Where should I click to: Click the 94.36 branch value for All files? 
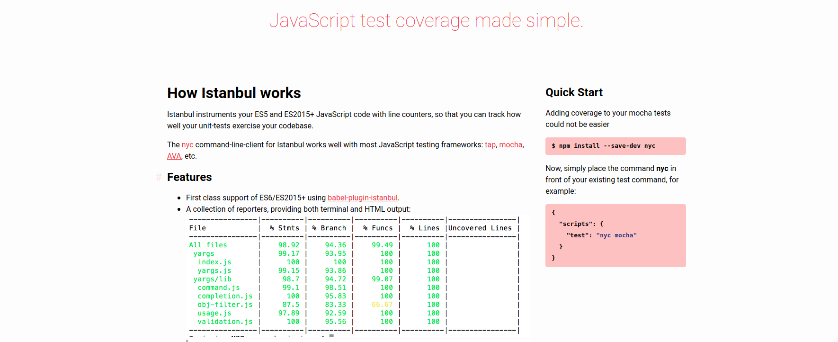coord(336,245)
